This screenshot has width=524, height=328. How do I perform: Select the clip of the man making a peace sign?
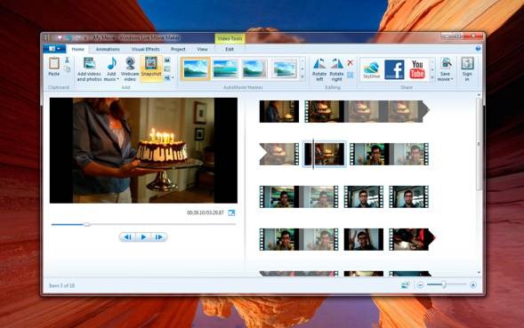(x=364, y=239)
